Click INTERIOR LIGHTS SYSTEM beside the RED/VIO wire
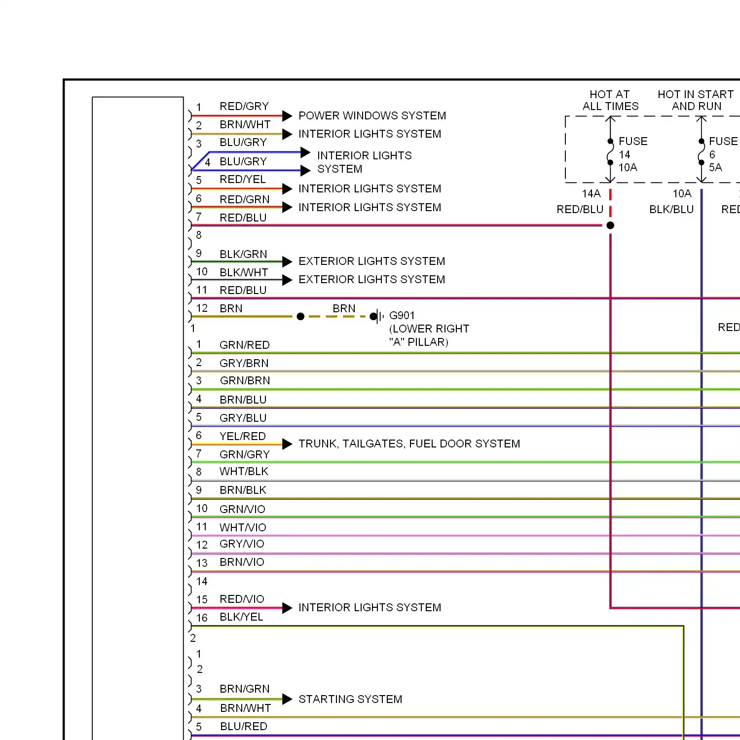Viewport: 740px width, 740px height. [x=370, y=607]
